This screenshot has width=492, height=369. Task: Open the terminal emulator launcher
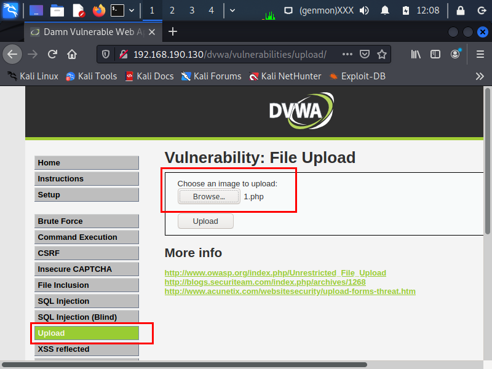point(117,10)
